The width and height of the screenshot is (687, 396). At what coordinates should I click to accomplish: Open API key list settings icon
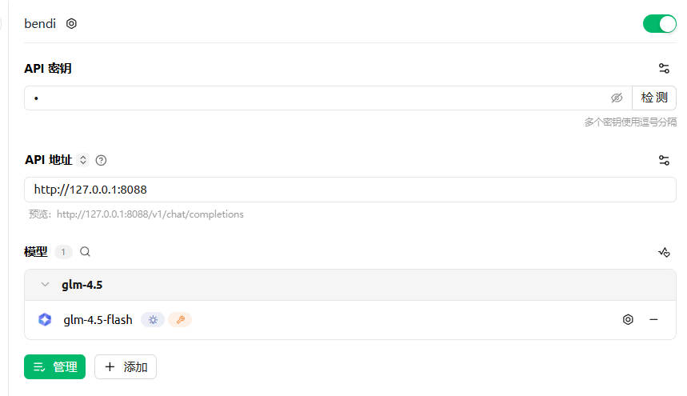click(x=664, y=69)
